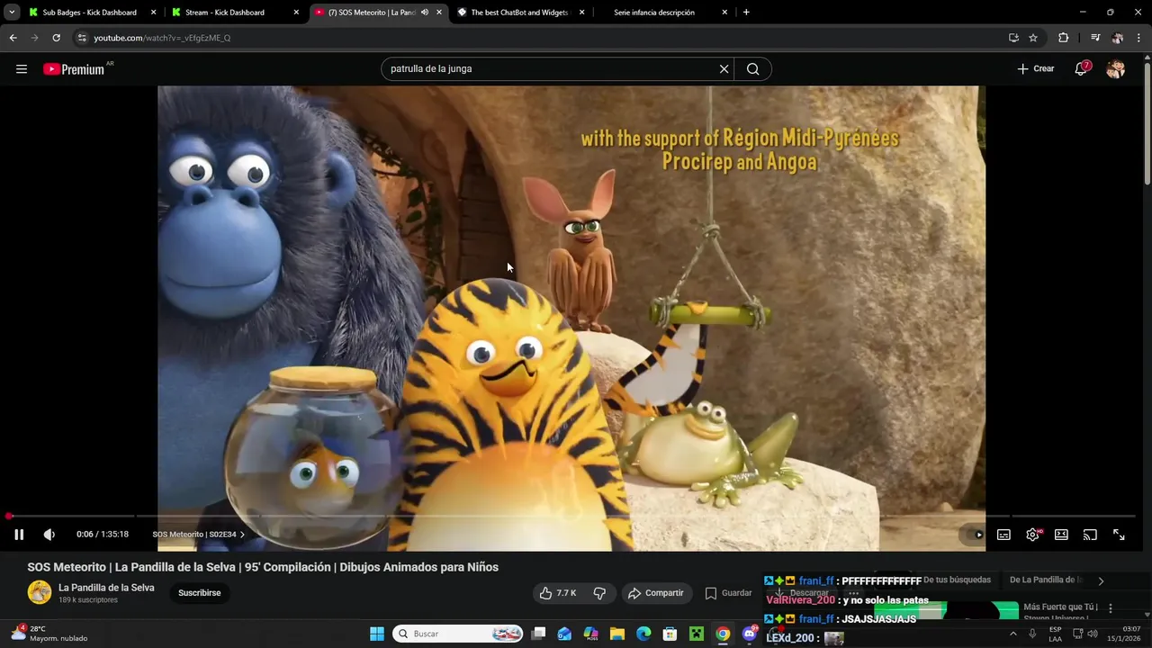
Task: Mute the video player volume
Action: click(x=49, y=535)
